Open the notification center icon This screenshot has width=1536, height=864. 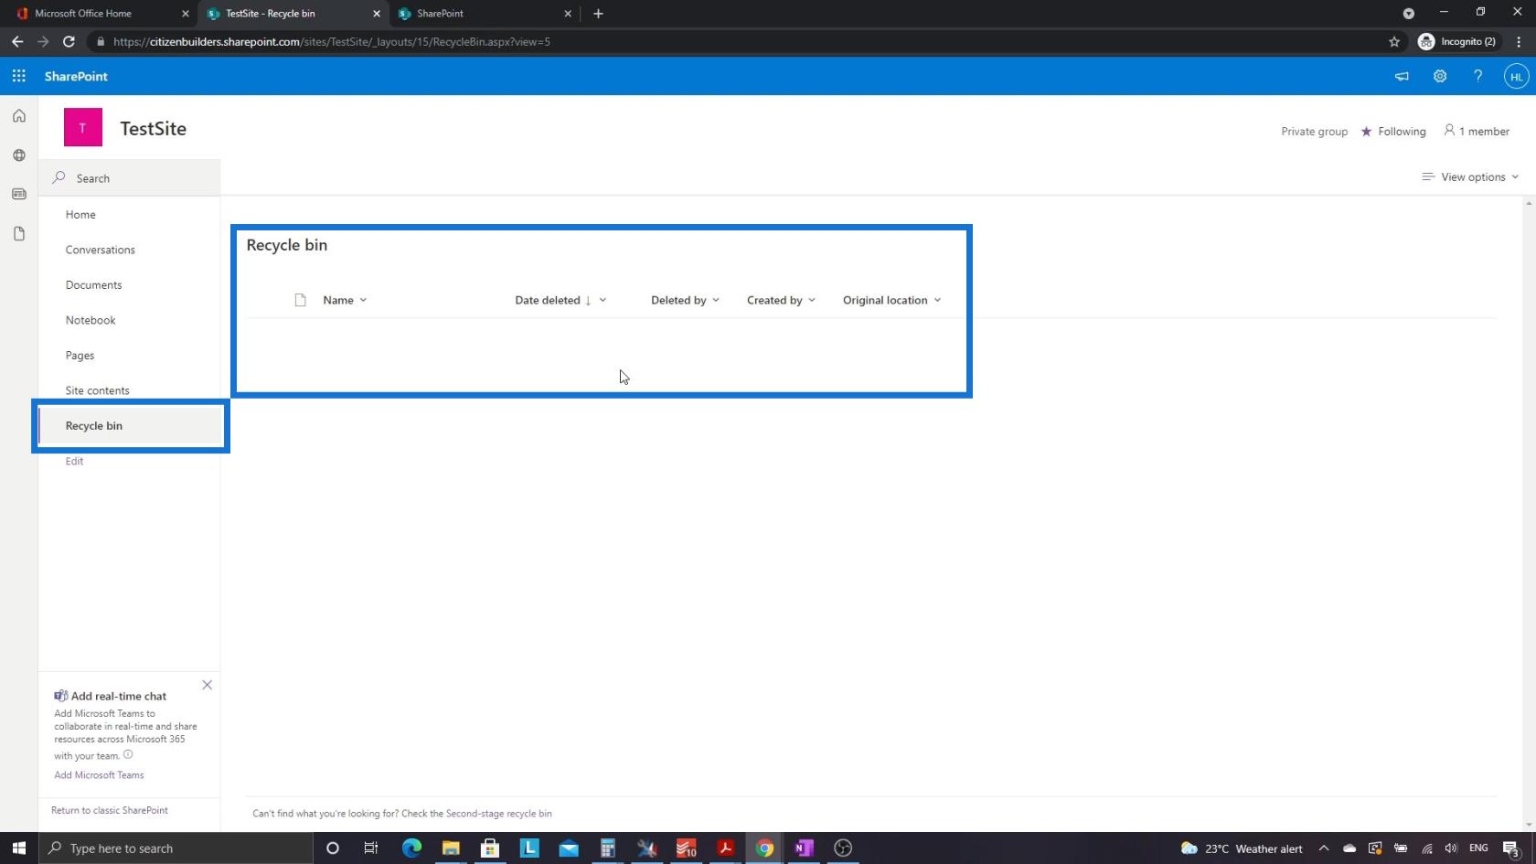click(1511, 848)
